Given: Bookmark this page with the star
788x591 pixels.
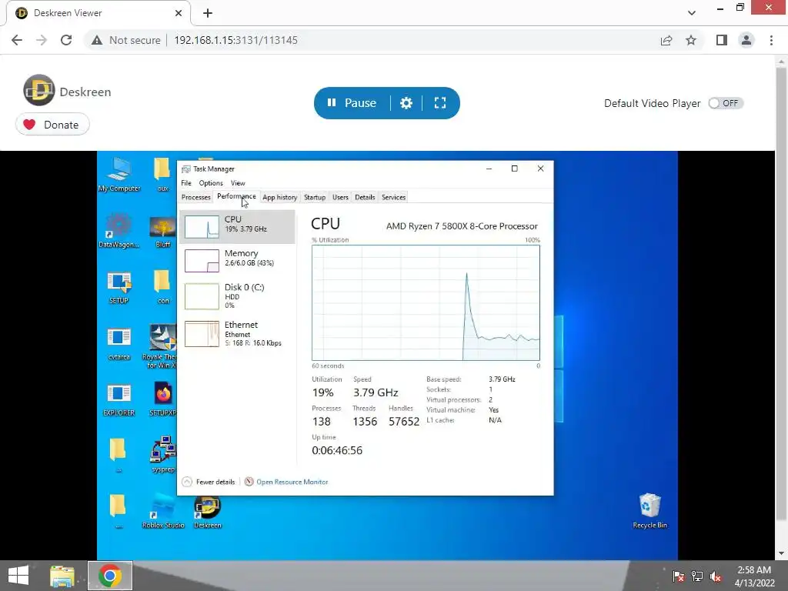Looking at the screenshot, I should click(x=691, y=40).
